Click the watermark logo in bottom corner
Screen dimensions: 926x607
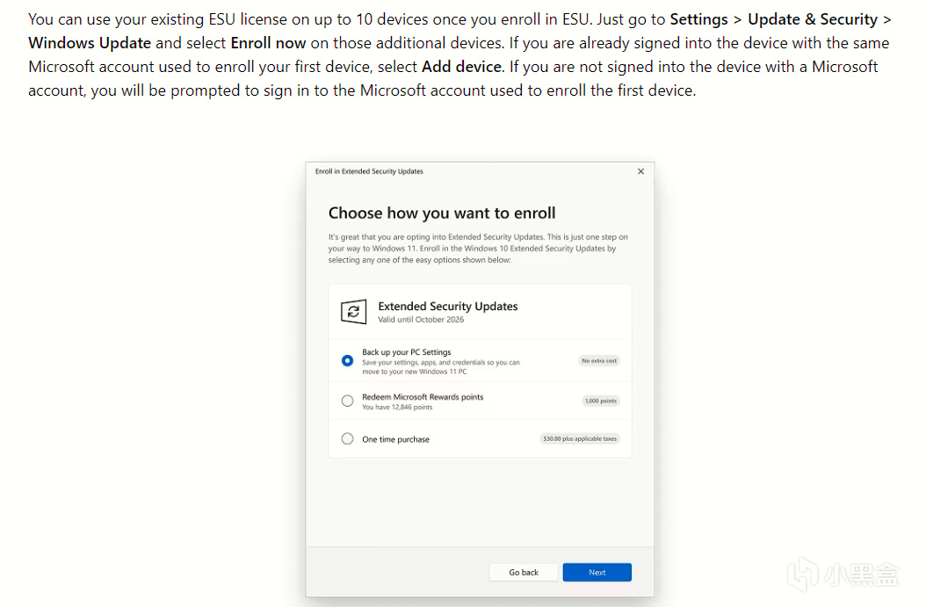(843, 574)
